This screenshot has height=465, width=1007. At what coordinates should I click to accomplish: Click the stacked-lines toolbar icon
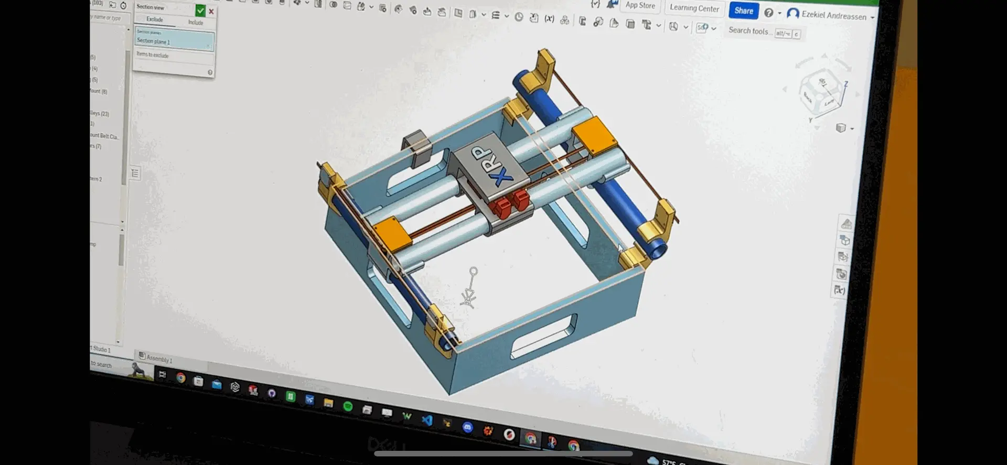[496, 15]
